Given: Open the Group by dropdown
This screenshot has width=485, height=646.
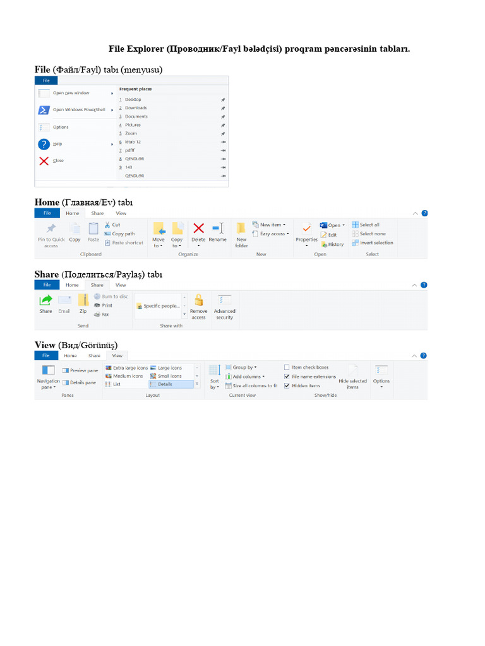Looking at the screenshot, I should pyautogui.click(x=241, y=367).
